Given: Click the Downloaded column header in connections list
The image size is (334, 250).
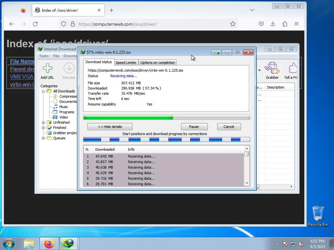Looking at the screenshot, I should click(110, 149).
